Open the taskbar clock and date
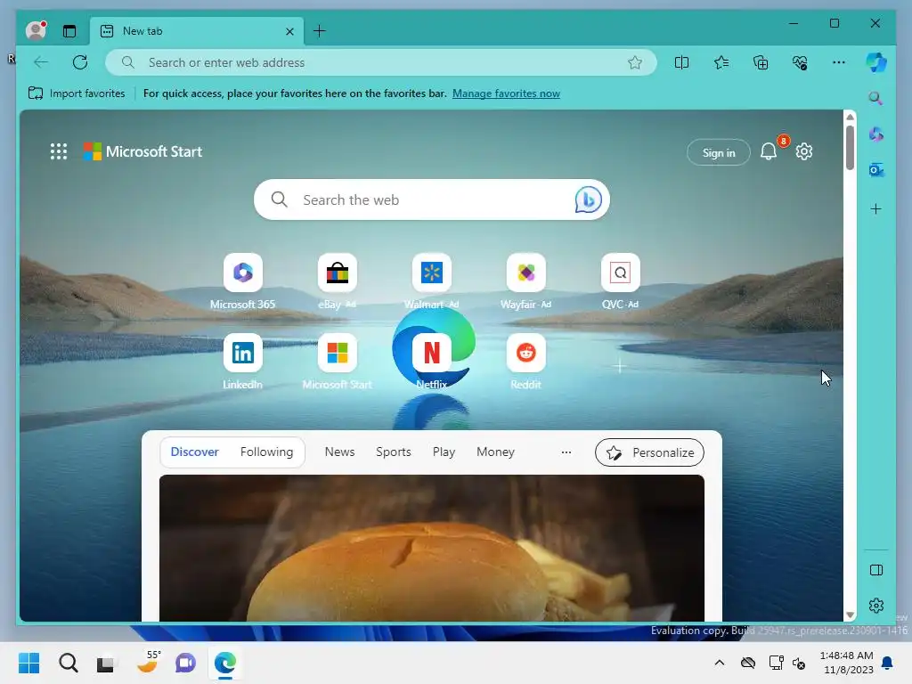This screenshot has height=684, width=912. click(846, 663)
